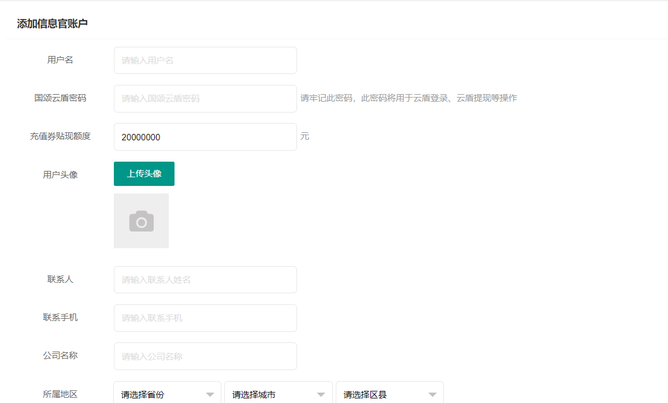Focus the 公司名称 input field

point(205,356)
